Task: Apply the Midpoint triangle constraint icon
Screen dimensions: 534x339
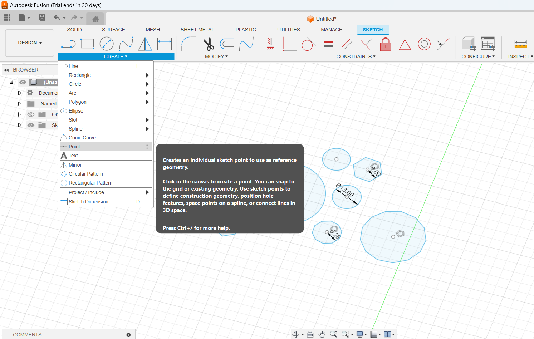Action: [x=405, y=45]
